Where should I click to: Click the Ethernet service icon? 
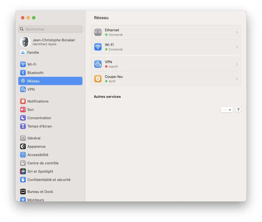[98, 32]
